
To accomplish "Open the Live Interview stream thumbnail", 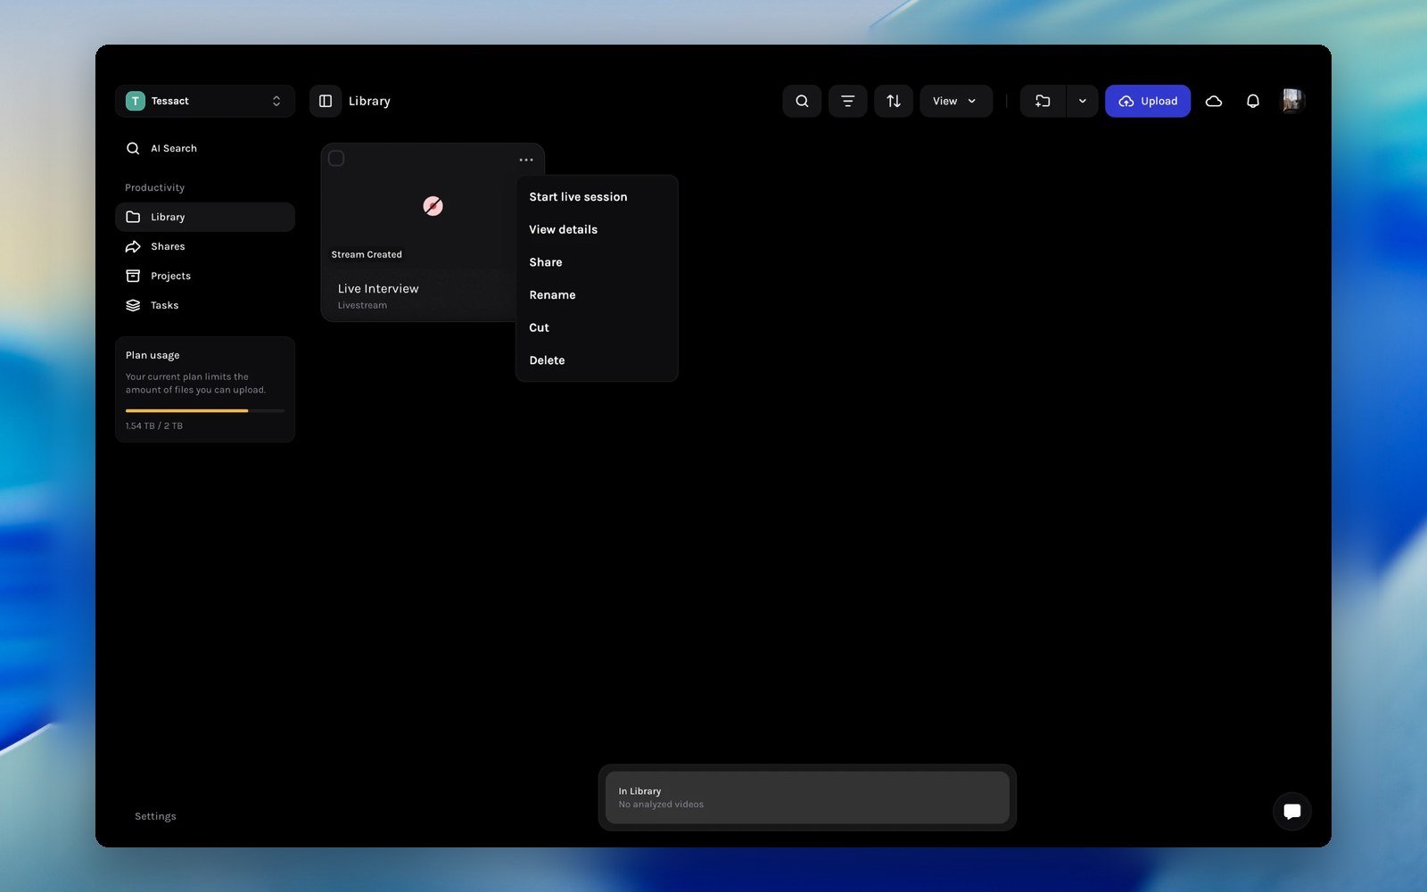I will 433,206.
